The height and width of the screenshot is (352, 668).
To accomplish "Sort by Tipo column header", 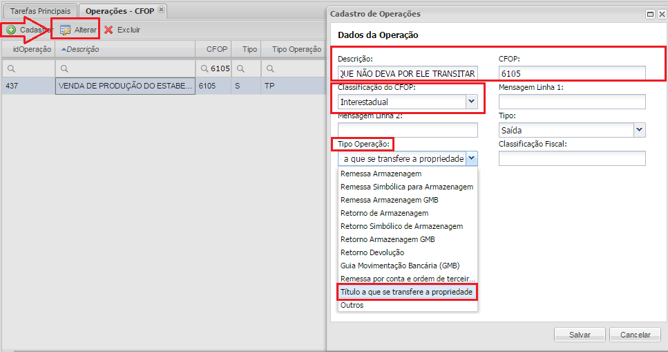I will 246,49.
